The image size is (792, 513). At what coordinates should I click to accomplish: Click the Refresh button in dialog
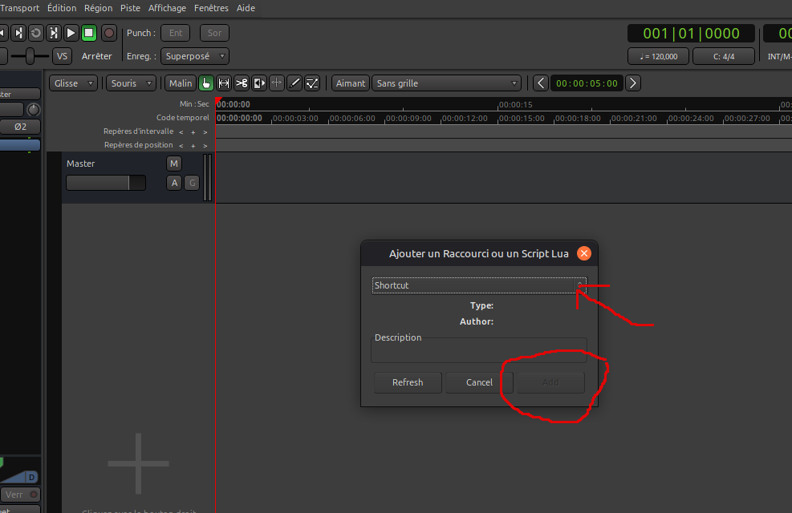[x=408, y=382]
